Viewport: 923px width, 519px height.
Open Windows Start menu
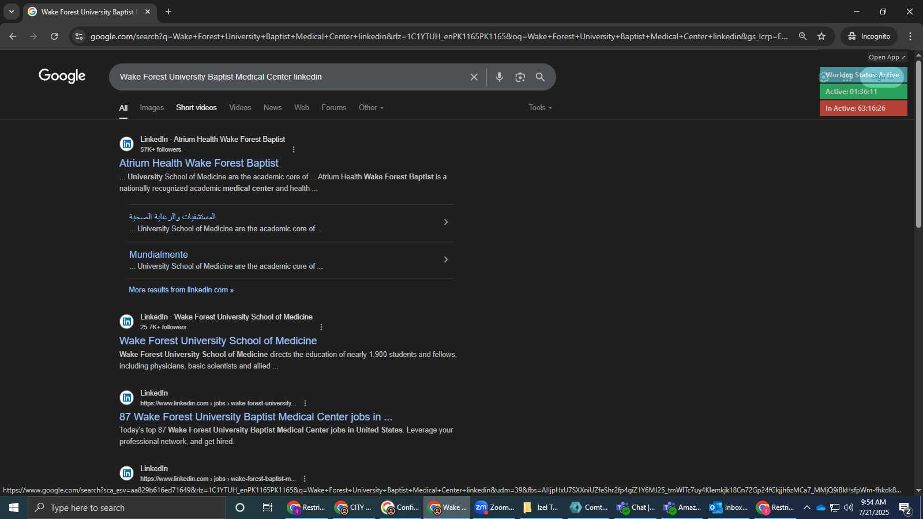pyautogui.click(x=14, y=507)
